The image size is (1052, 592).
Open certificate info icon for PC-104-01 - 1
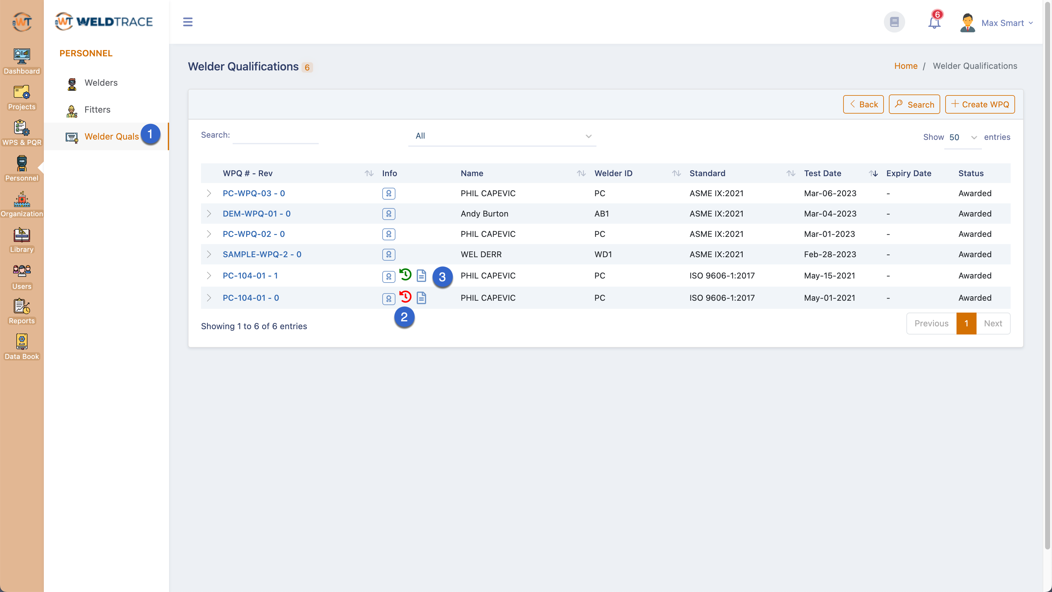click(388, 277)
